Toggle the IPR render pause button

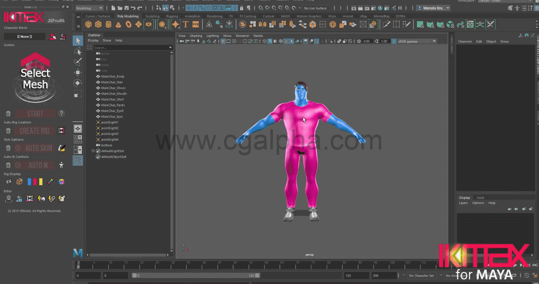click(400, 8)
